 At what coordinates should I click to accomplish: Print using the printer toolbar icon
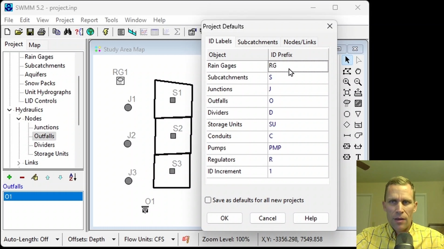coord(41,32)
